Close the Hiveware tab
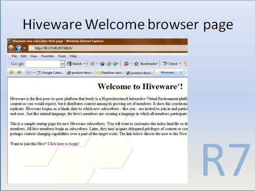The width and height of the screenshot is (255, 191). (181, 73)
